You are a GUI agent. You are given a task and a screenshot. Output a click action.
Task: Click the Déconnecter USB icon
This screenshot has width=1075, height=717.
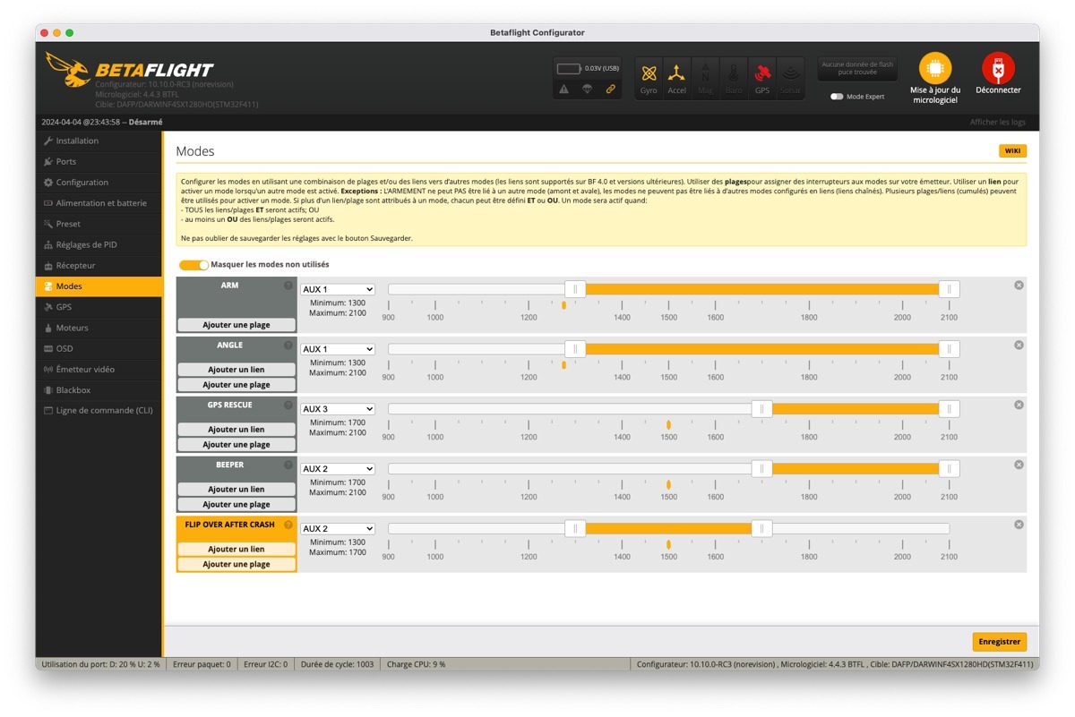click(998, 69)
